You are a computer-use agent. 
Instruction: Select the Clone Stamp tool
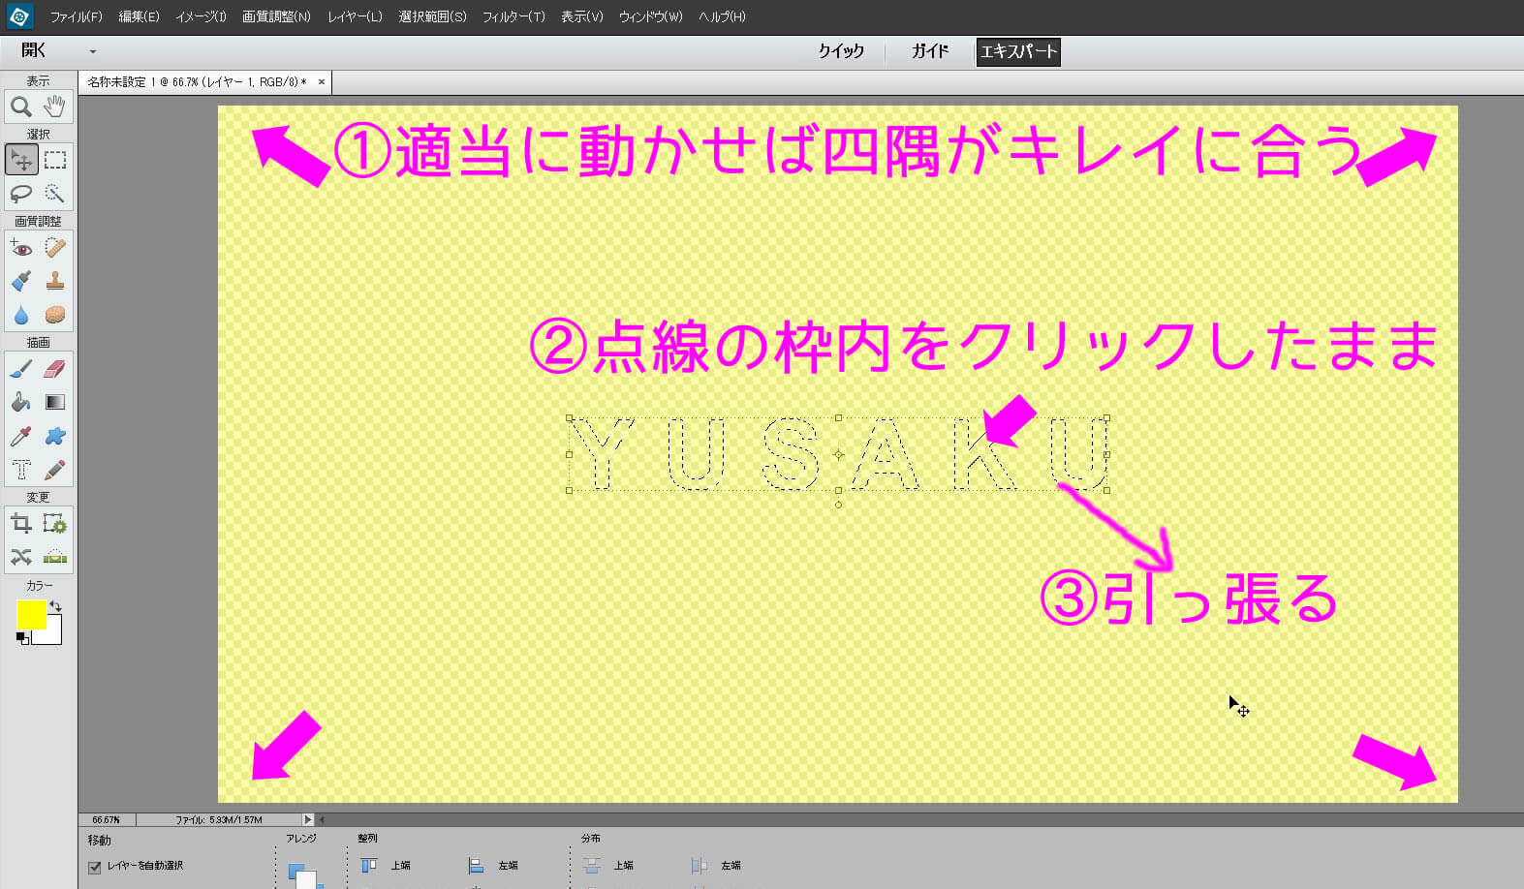[x=55, y=282]
